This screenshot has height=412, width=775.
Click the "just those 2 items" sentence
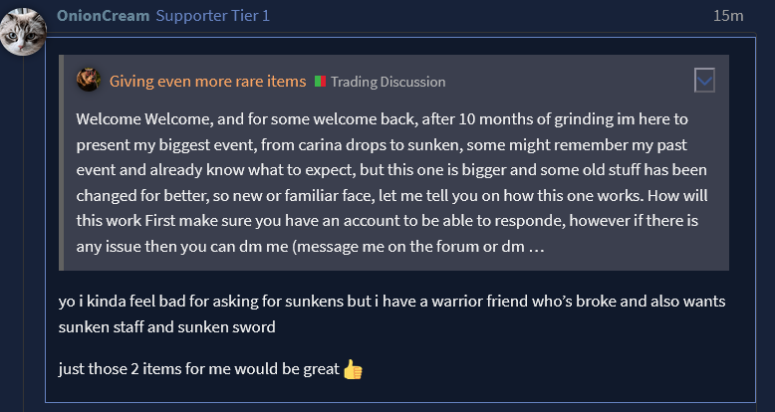(x=198, y=369)
